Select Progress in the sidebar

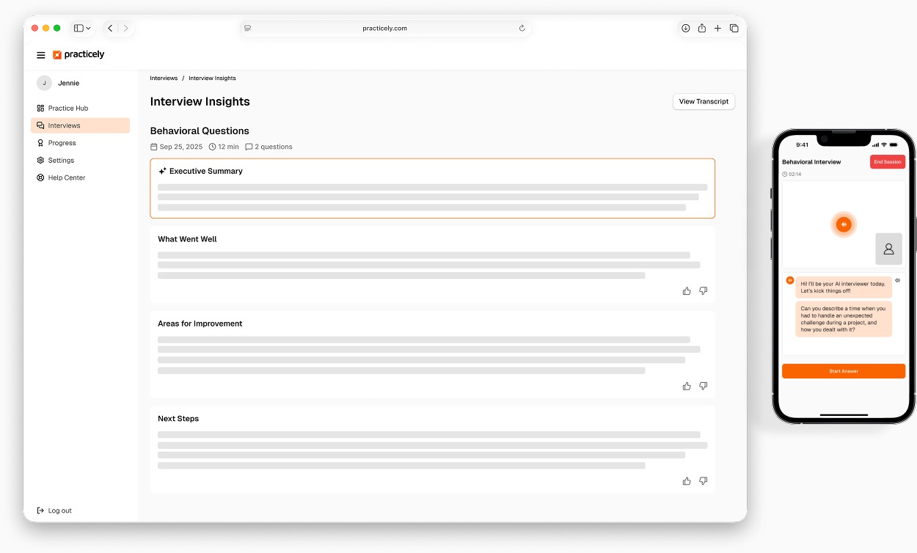[x=62, y=143]
